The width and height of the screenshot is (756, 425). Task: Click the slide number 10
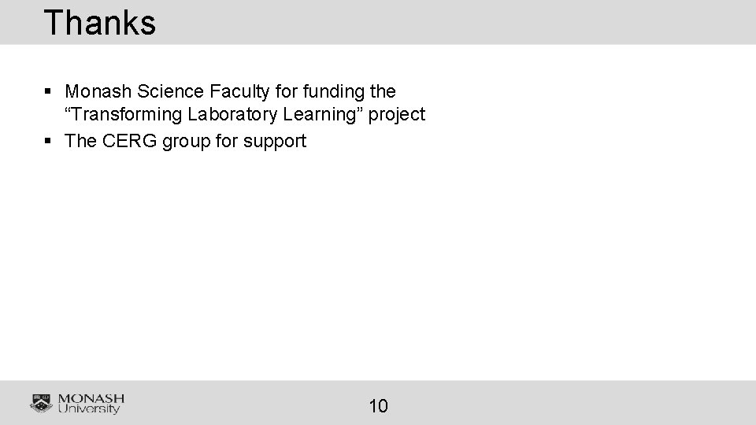pos(379,406)
